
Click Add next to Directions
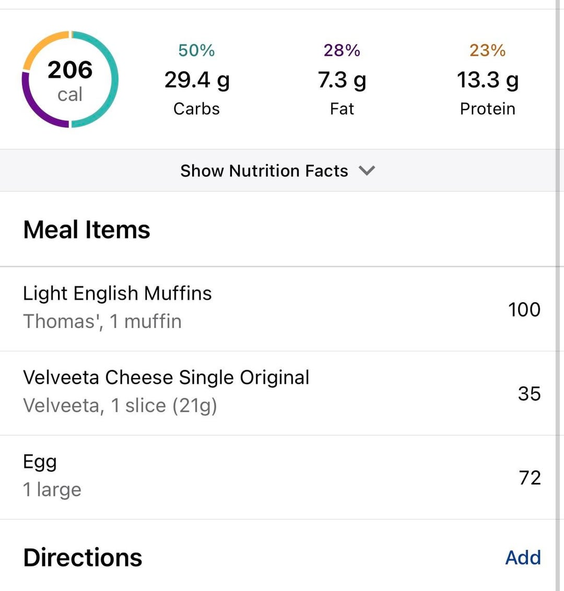[523, 558]
